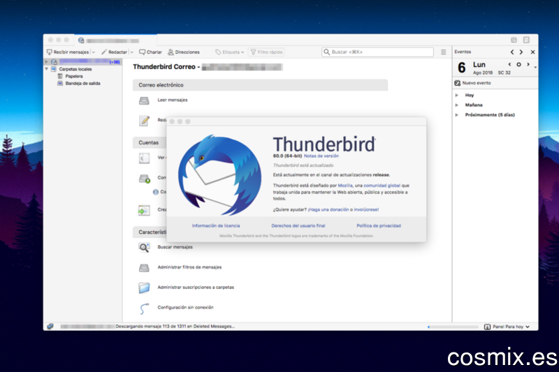Click the compose message pencil icon
This screenshot has width=559, height=372.
coord(144,121)
